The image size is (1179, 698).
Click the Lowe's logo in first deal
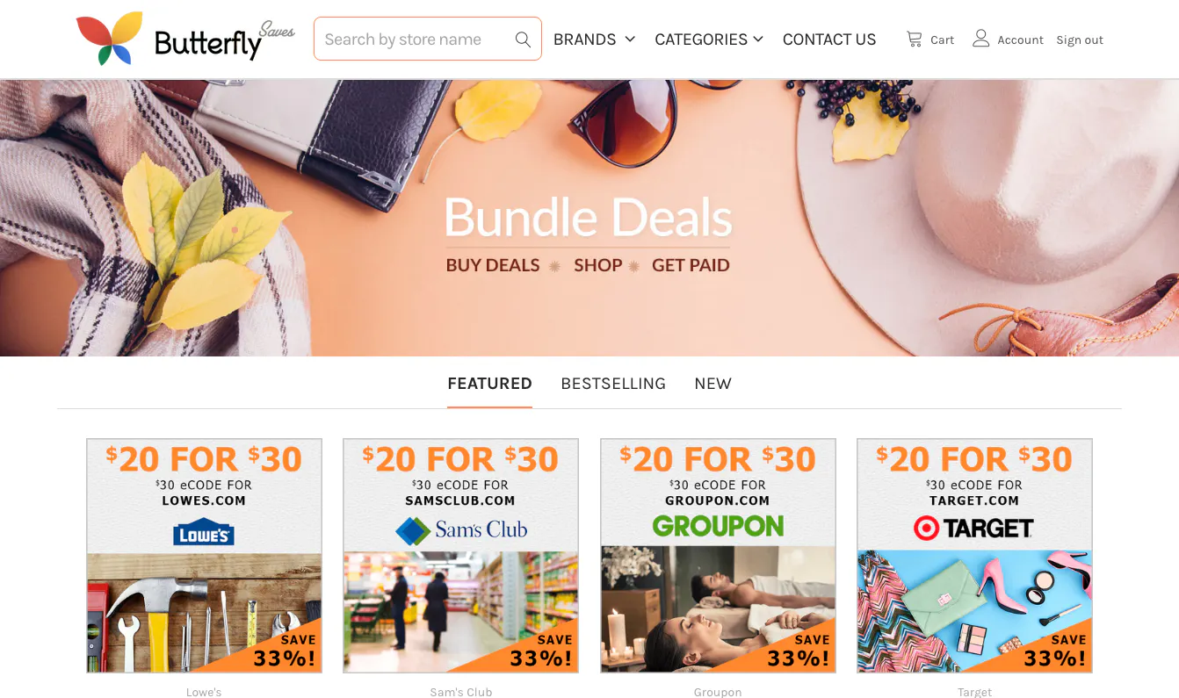(204, 532)
